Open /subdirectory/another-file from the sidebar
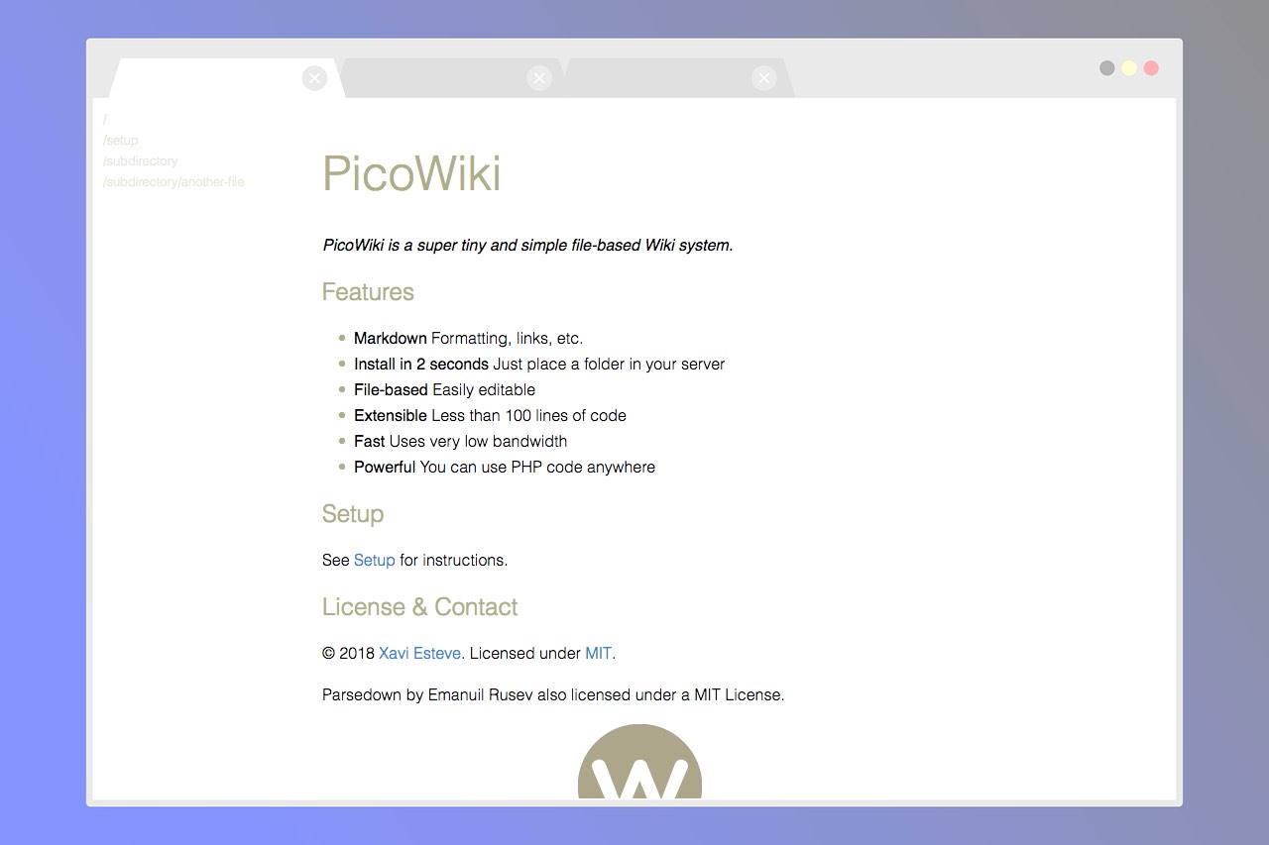Image resolution: width=1269 pixels, height=845 pixels. pos(173,181)
